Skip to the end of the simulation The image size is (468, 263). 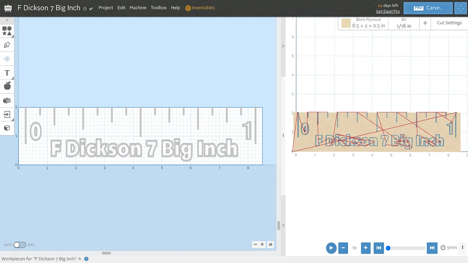(x=432, y=248)
